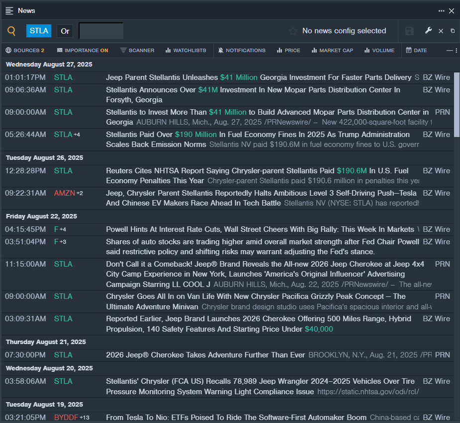The height and width of the screenshot is (423, 460).
Task: Click the STLA ticker at 01:01:17PM
Action: pyautogui.click(x=63, y=77)
